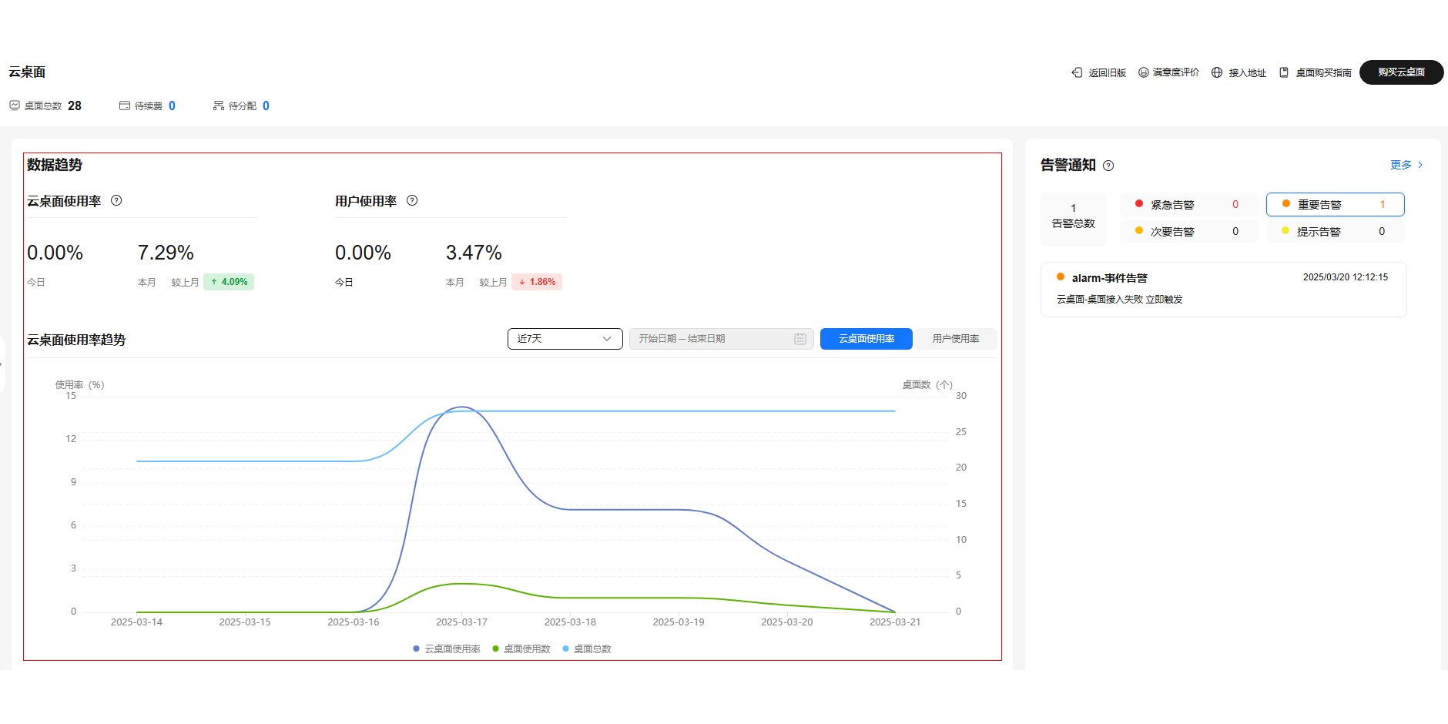Screen dimensions: 1448x724
Task: Select the 云桌面使用率 trend tab
Action: (x=866, y=339)
